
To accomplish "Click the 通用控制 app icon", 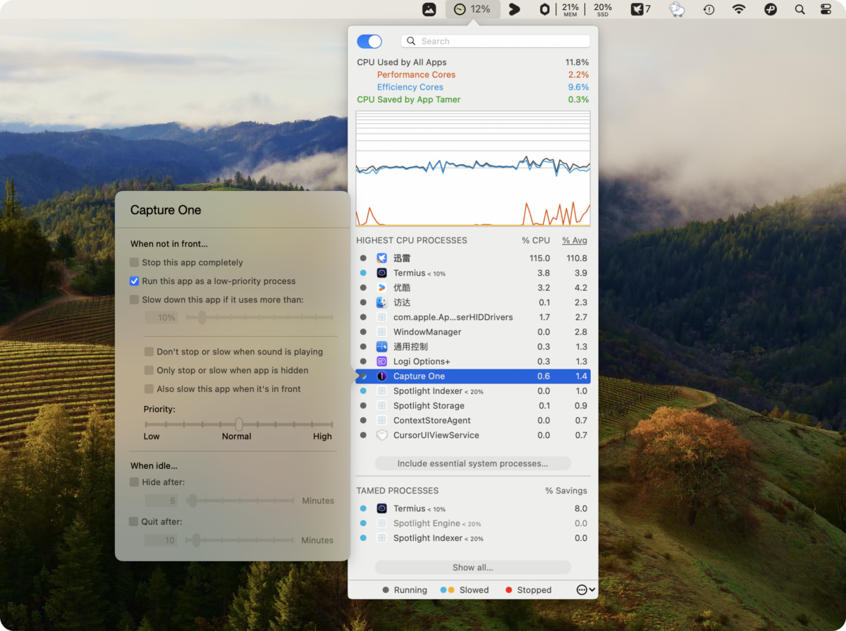I will 381,346.
